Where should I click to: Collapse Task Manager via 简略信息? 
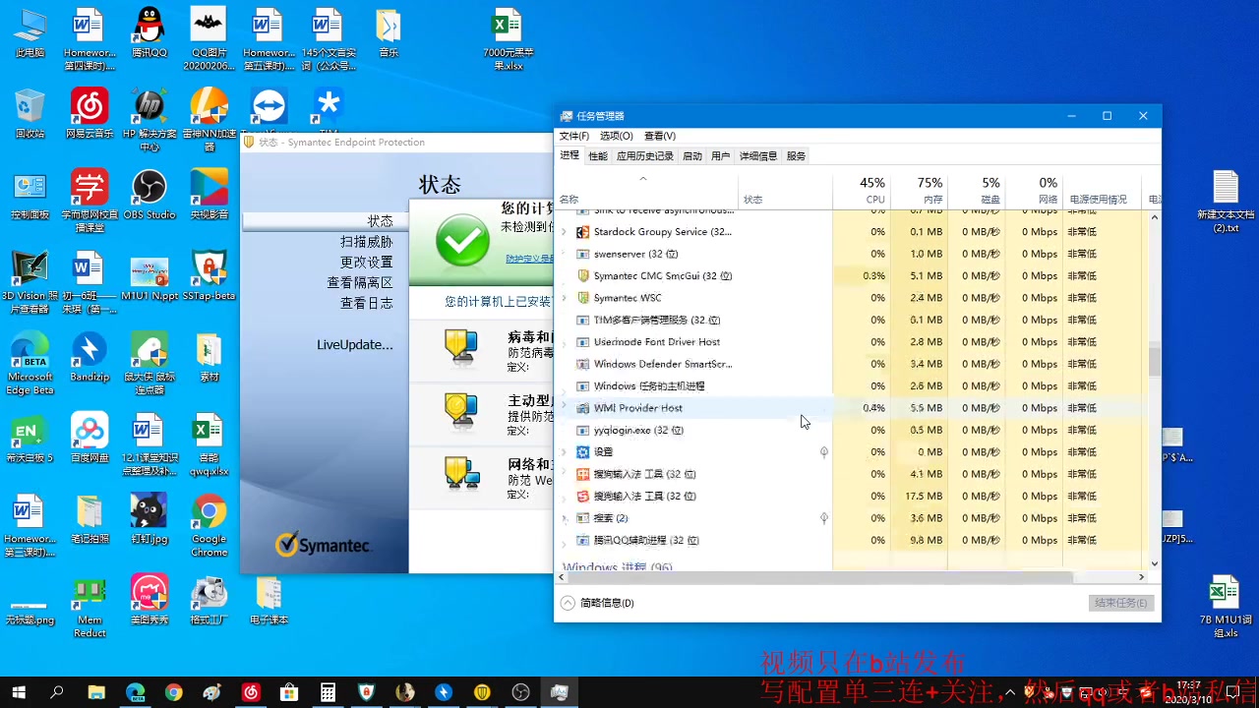[x=598, y=603]
